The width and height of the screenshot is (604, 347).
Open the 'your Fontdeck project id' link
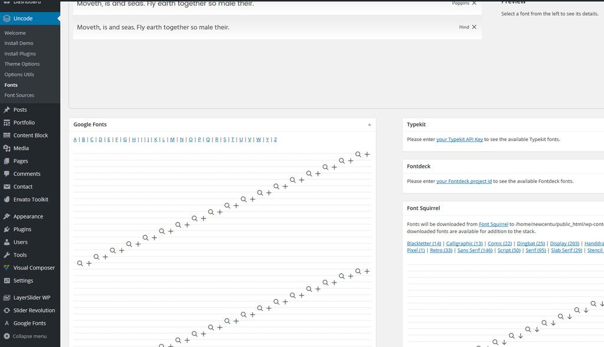(464, 181)
